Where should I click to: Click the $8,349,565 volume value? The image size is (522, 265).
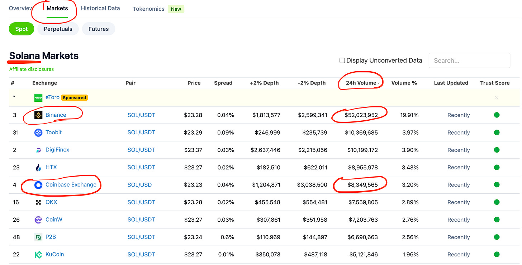363,185
